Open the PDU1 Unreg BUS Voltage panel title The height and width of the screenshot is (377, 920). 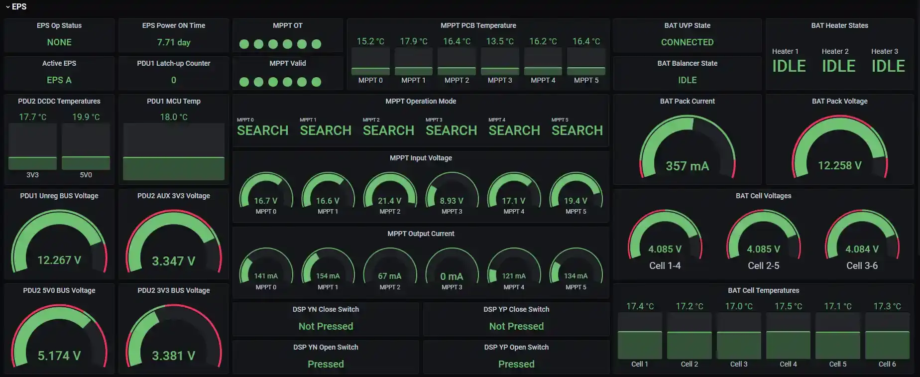click(x=59, y=196)
